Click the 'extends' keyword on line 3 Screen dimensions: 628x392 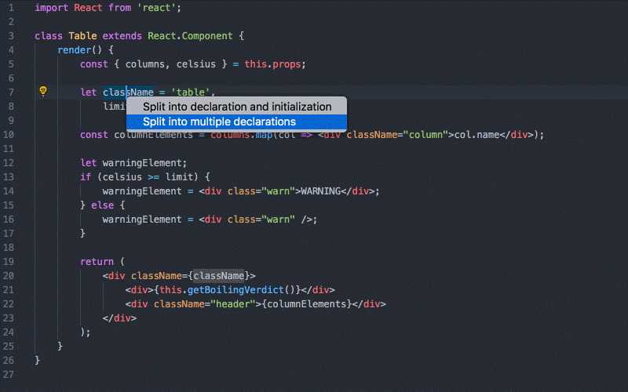tap(122, 36)
